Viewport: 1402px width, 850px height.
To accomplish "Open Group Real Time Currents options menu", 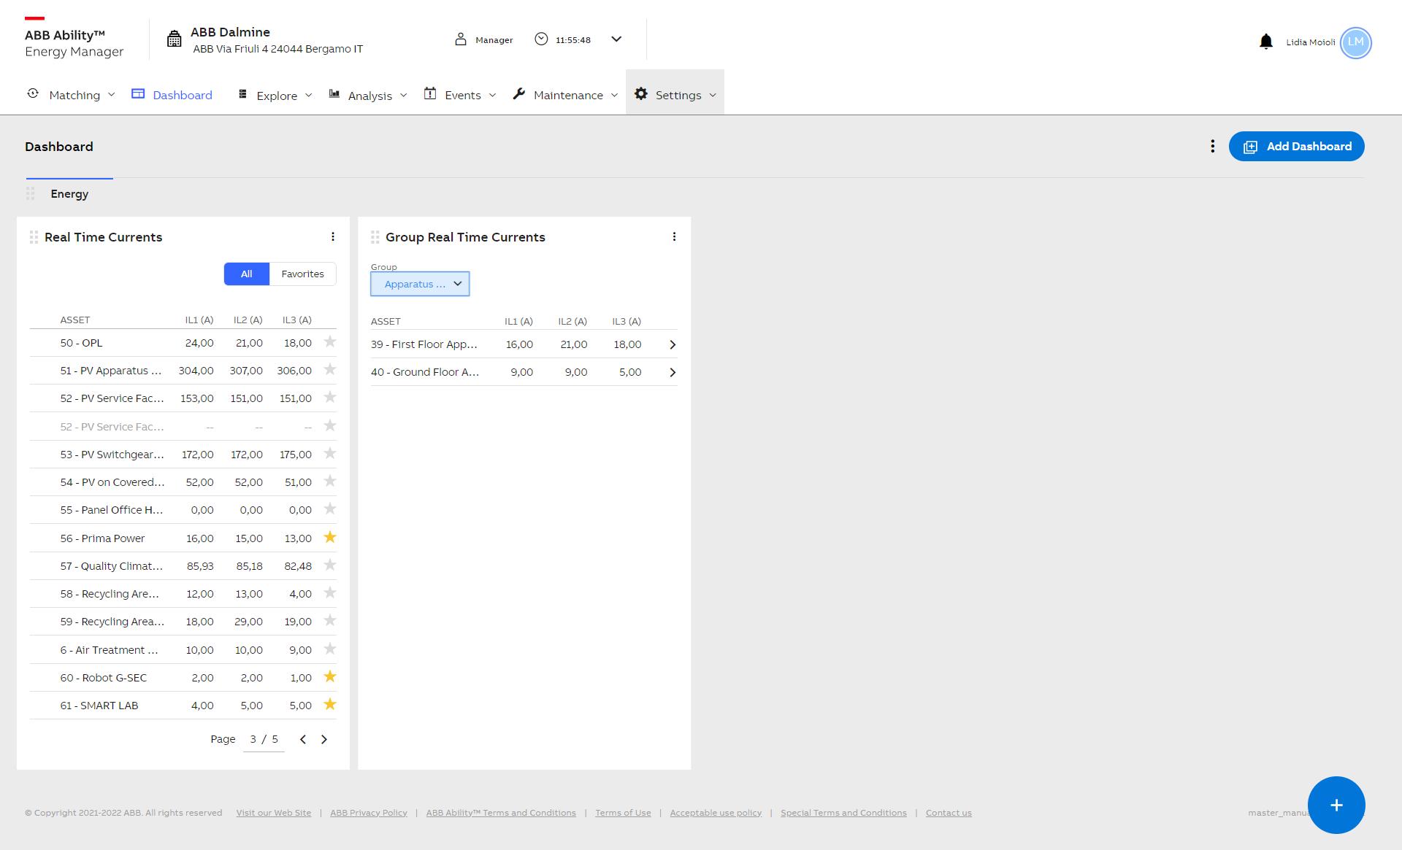I will [x=674, y=237].
